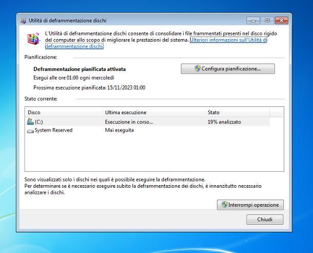Click the '19% analizzato' status cell
This screenshot has width=313, height=253.
224,122
